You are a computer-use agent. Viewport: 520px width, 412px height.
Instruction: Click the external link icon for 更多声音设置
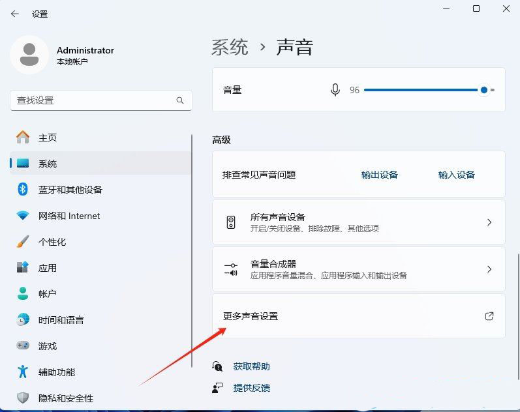tap(489, 316)
